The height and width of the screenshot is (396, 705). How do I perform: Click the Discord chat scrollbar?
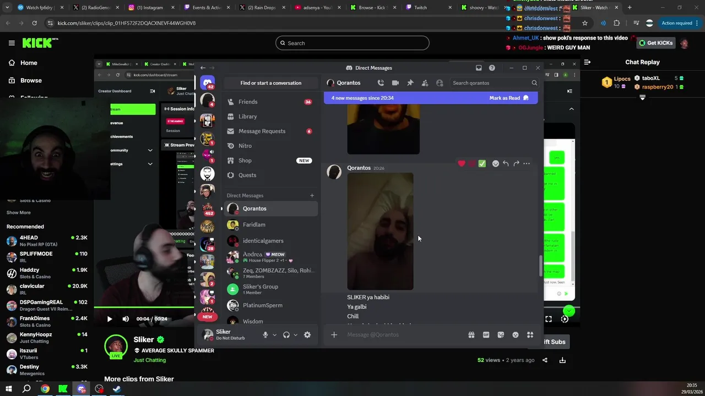[x=540, y=266]
